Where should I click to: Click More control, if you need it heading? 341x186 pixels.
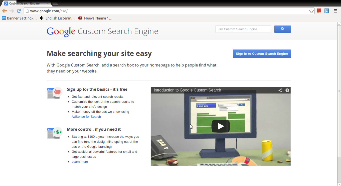tap(94, 129)
